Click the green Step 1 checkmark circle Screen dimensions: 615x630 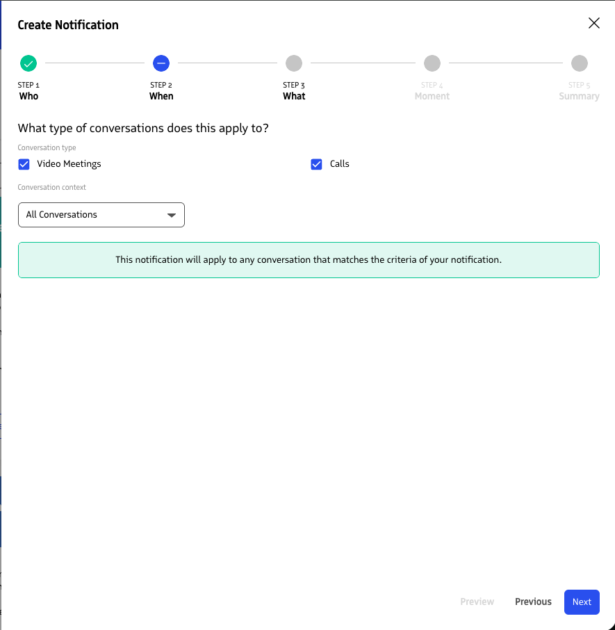pyautogui.click(x=28, y=63)
